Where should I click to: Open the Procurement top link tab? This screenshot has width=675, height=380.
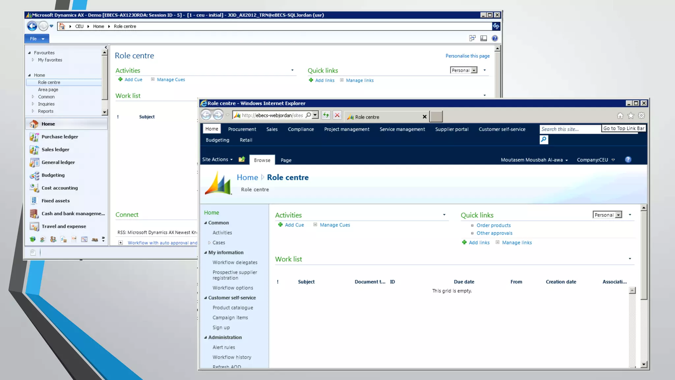pos(242,129)
